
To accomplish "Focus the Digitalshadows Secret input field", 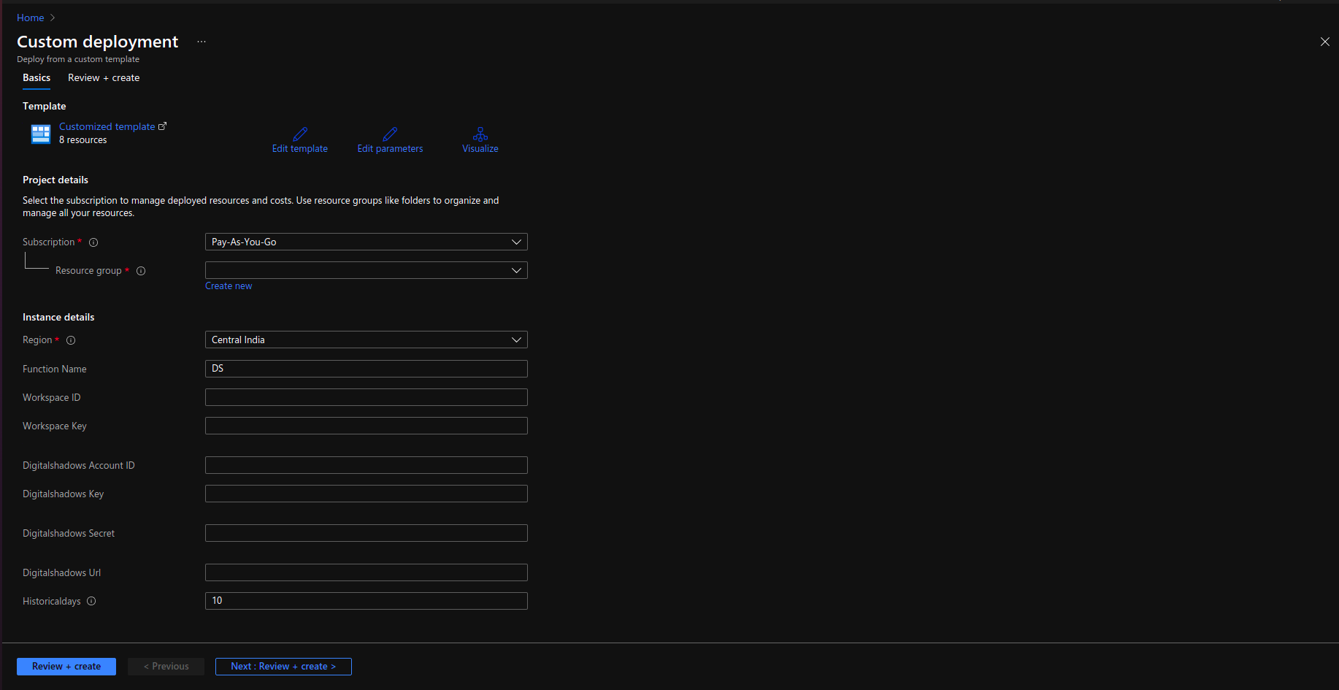I will 367,533.
